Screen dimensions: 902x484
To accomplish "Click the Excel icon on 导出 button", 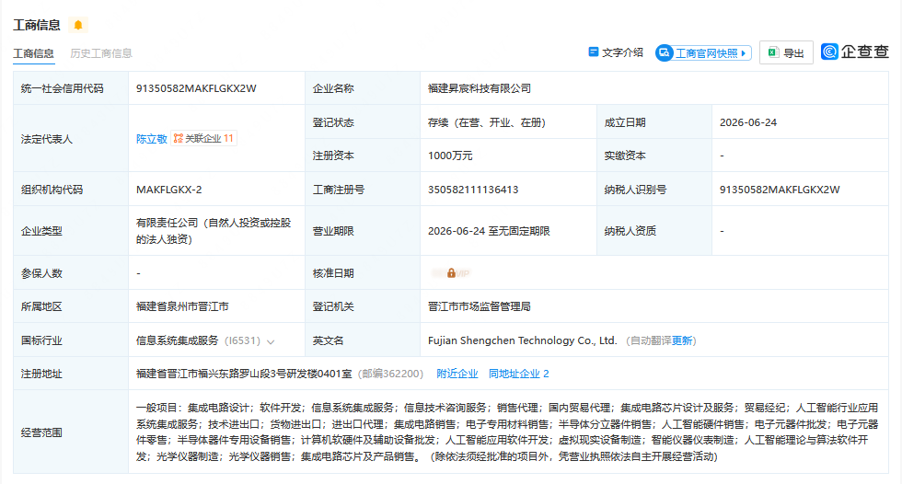I will (774, 52).
